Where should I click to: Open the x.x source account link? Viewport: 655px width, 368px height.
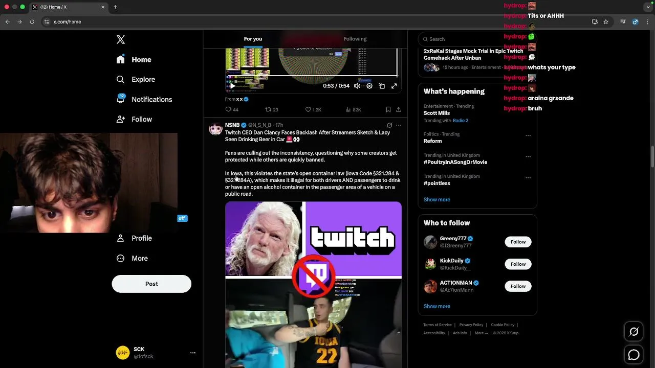(x=243, y=100)
